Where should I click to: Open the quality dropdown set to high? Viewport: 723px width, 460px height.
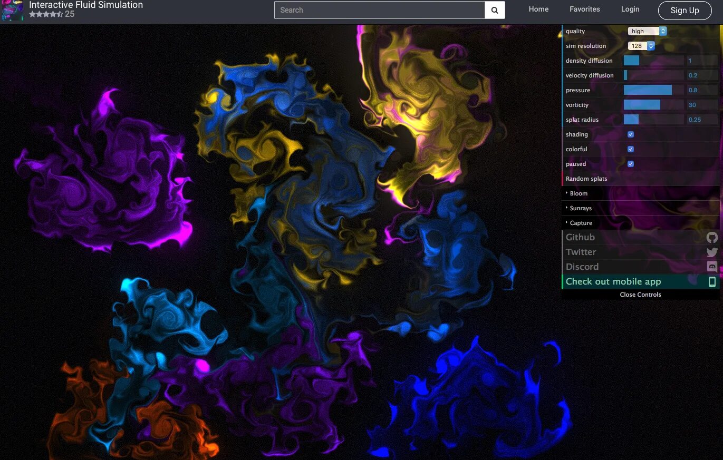pos(646,31)
